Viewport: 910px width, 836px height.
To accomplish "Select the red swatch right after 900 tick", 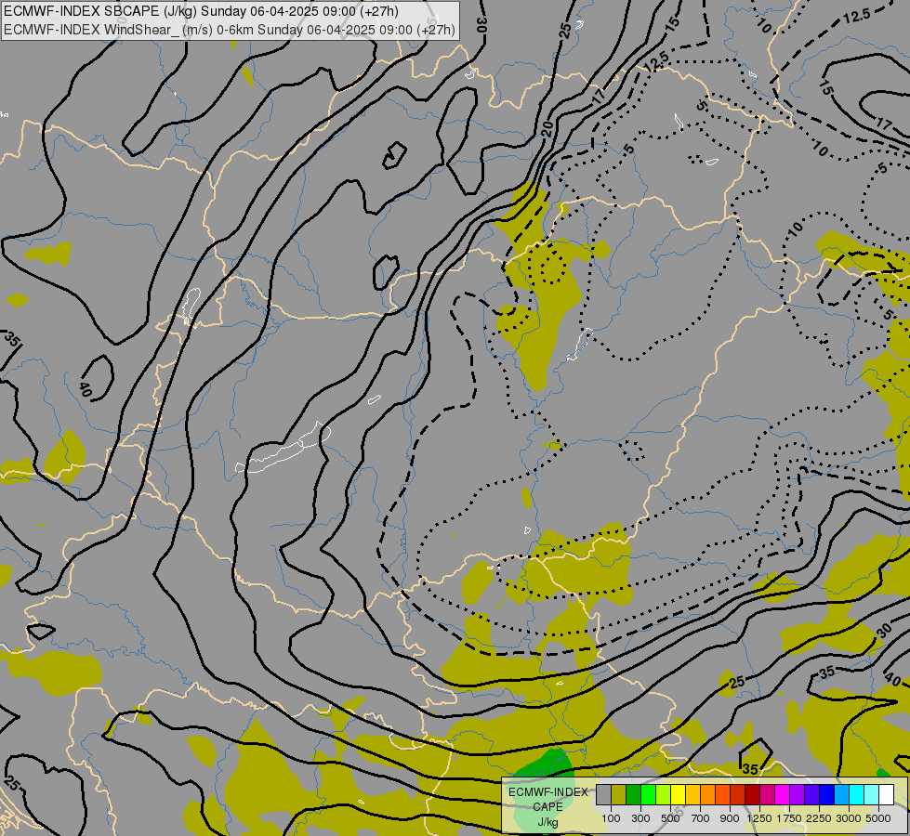I will pos(738,795).
